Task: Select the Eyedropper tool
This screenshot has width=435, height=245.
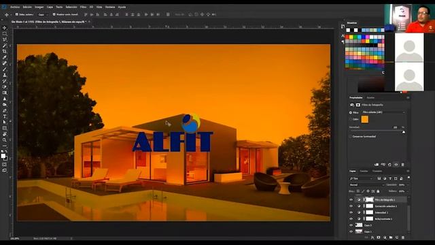Action: coord(5,57)
